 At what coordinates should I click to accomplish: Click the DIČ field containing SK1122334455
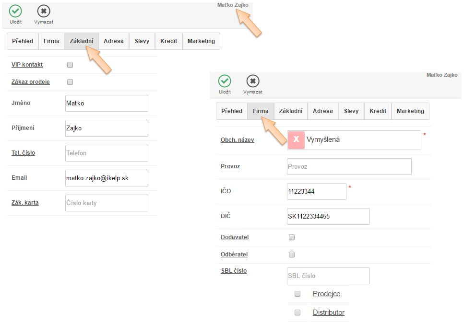pos(328,216)
